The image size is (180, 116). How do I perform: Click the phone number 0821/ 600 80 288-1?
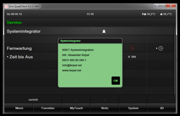(74, 60)
